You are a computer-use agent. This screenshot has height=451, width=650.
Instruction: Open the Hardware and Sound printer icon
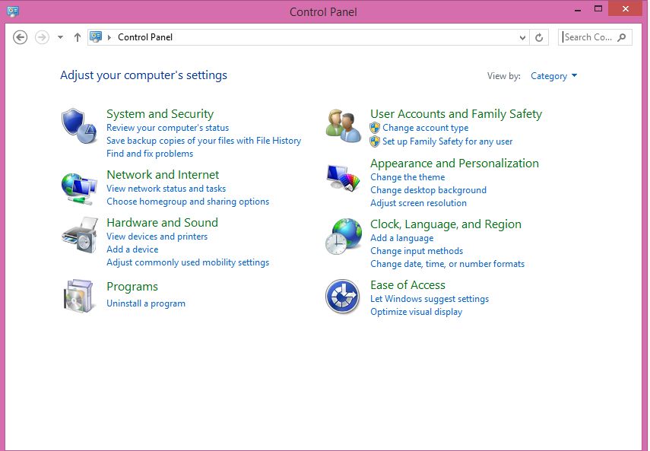[x=79, y=234]
